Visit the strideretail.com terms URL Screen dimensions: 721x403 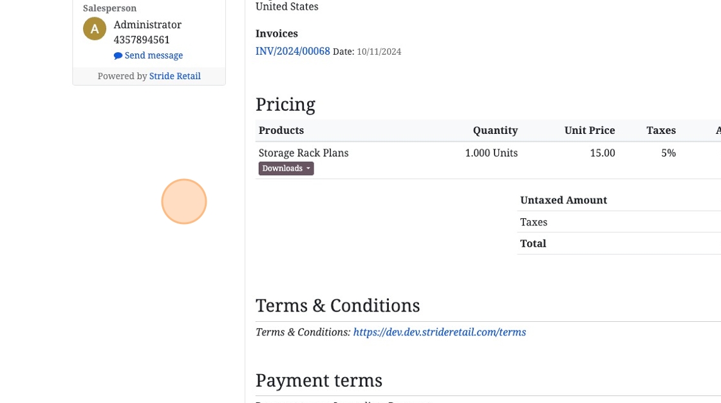440,332
